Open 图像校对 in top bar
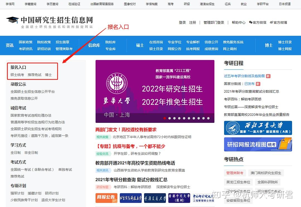 [130, 4]
